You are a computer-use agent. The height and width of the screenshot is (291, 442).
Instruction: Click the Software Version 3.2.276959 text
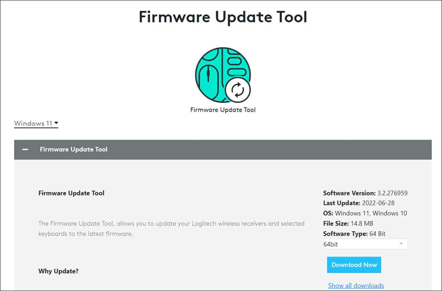pos(365,193)
